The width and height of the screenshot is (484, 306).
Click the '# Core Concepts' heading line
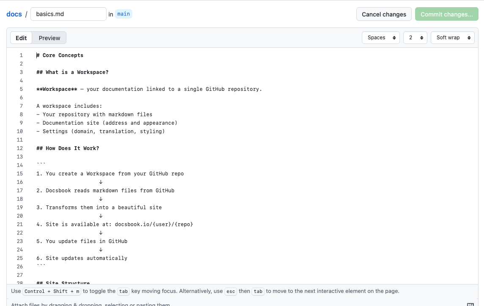[x=60, y=55]
